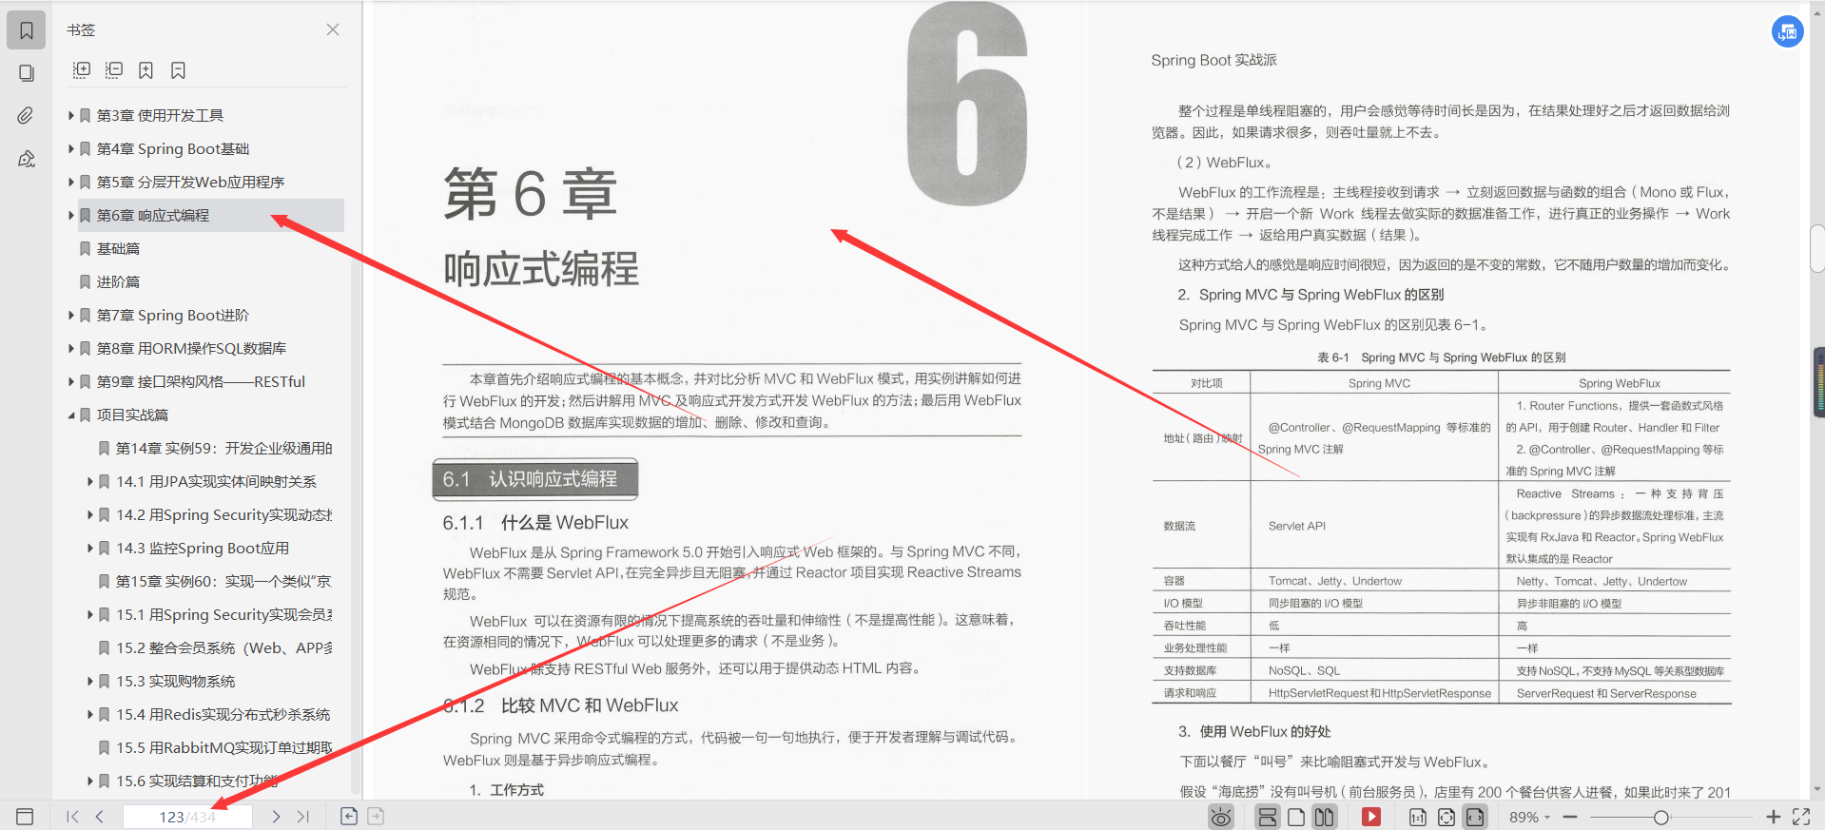
Task: Open 15.5 用RabbitMQ实现订单过期 bookmark
Action: 224,747
